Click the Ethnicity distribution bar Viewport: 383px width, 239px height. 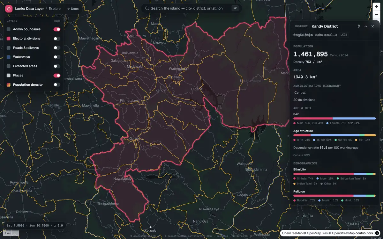click(x=334, y=174)
